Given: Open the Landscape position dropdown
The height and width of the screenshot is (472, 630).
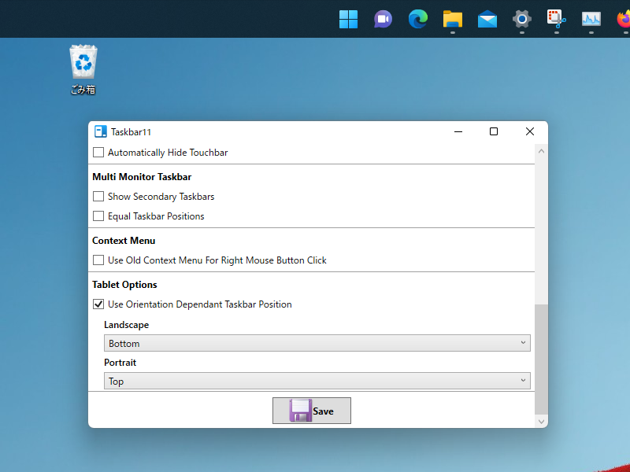Looking at the screenshot, I should pos(317,343).
